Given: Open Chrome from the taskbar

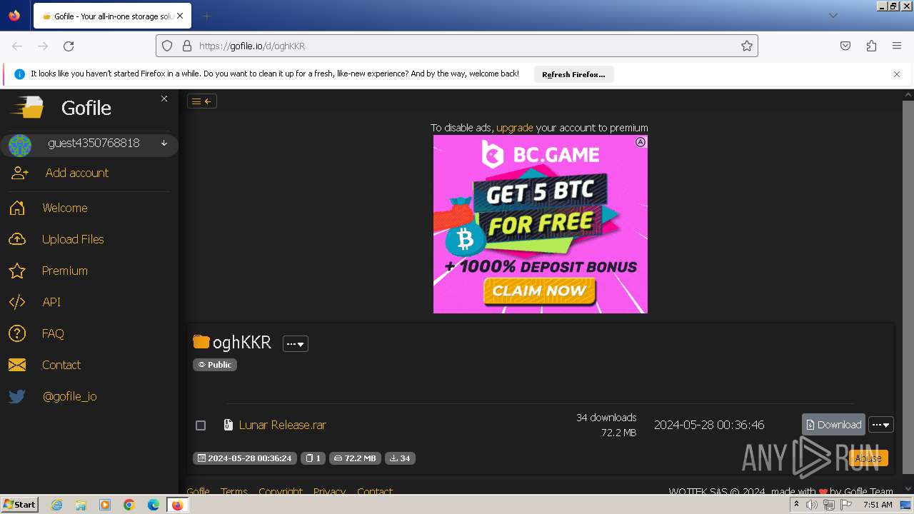Looking at the screenshot, I should point(129,505).
